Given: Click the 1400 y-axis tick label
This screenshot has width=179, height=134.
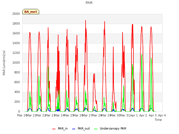Looking at the screenshot, I should click(16, 43).
